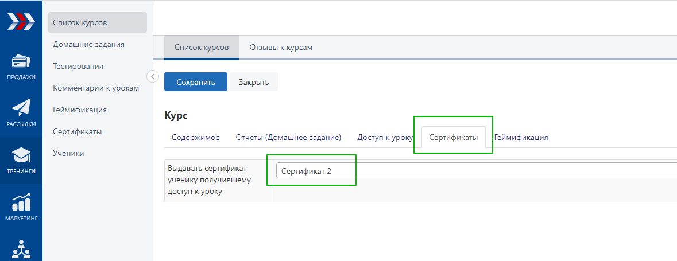Screen dimensions: 677x261
Task: Open Тестирования in side menu
Action: 78,66
